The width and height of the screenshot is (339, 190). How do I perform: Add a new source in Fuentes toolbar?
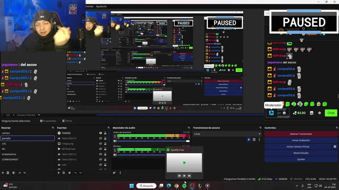(x=59, y=173)
